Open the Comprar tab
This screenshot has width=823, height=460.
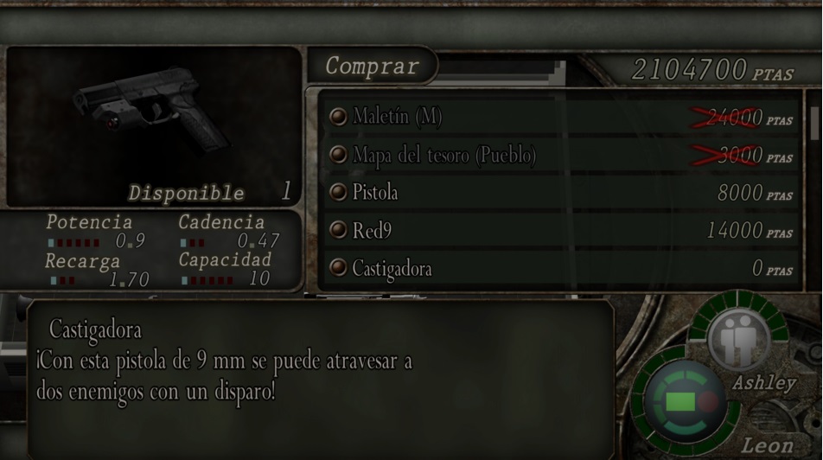[372, 66]
